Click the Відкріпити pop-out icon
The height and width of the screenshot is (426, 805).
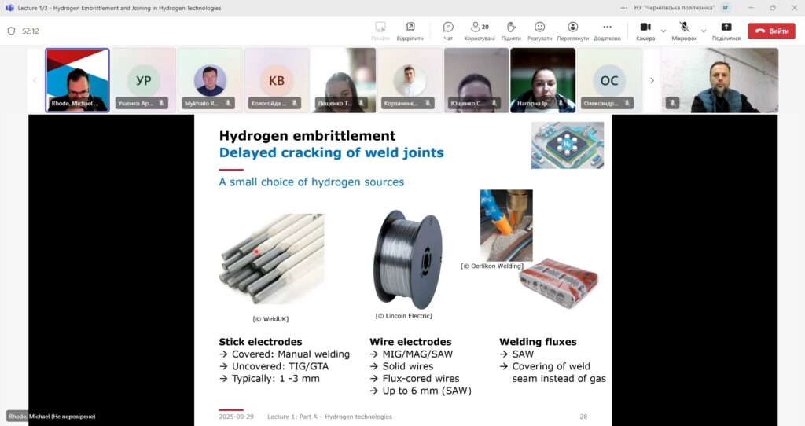pyautogui.click(x=410, y=31)
